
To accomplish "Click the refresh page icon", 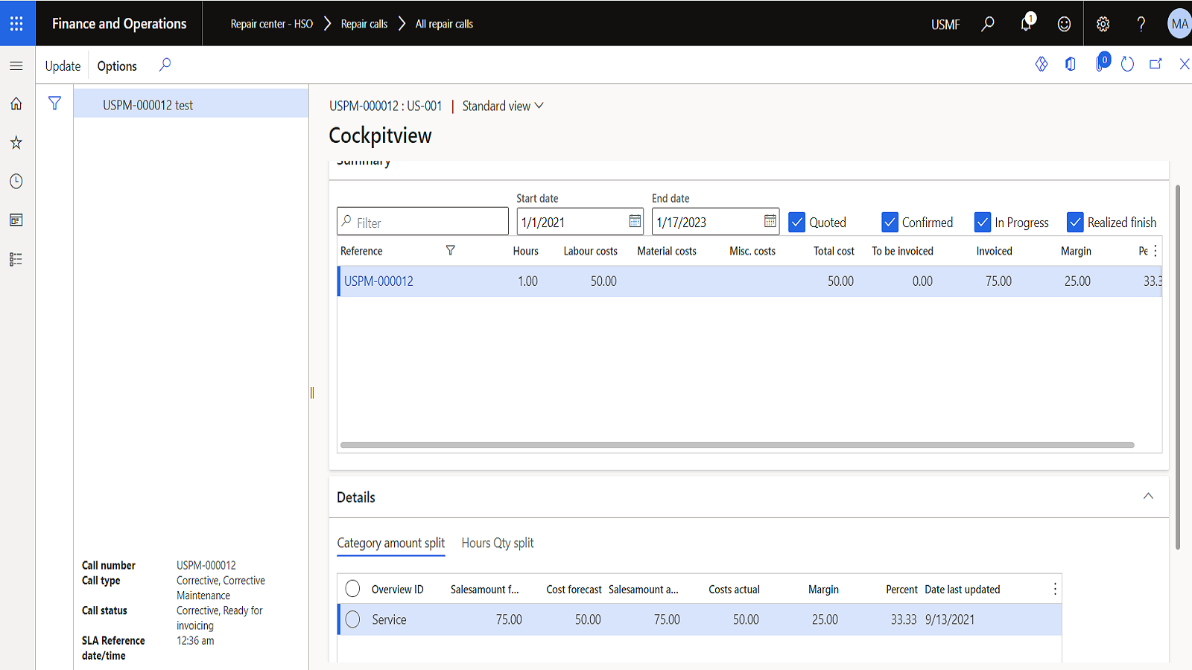I will click(1127, 65).
